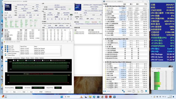Click the HWiNFO clock reset timer icon
176x99 pixels.
point(133,91)
